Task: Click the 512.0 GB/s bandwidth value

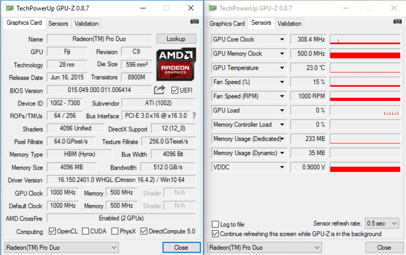Action: click(168, 167)
